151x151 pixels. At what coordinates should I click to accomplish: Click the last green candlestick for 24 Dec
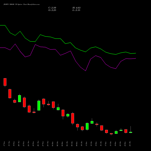pyautogui.click(x=131, y=132)
